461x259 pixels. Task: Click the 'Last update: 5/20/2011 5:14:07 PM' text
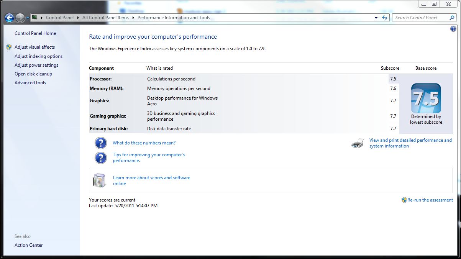pyautogui.click(x=123, y=206)
